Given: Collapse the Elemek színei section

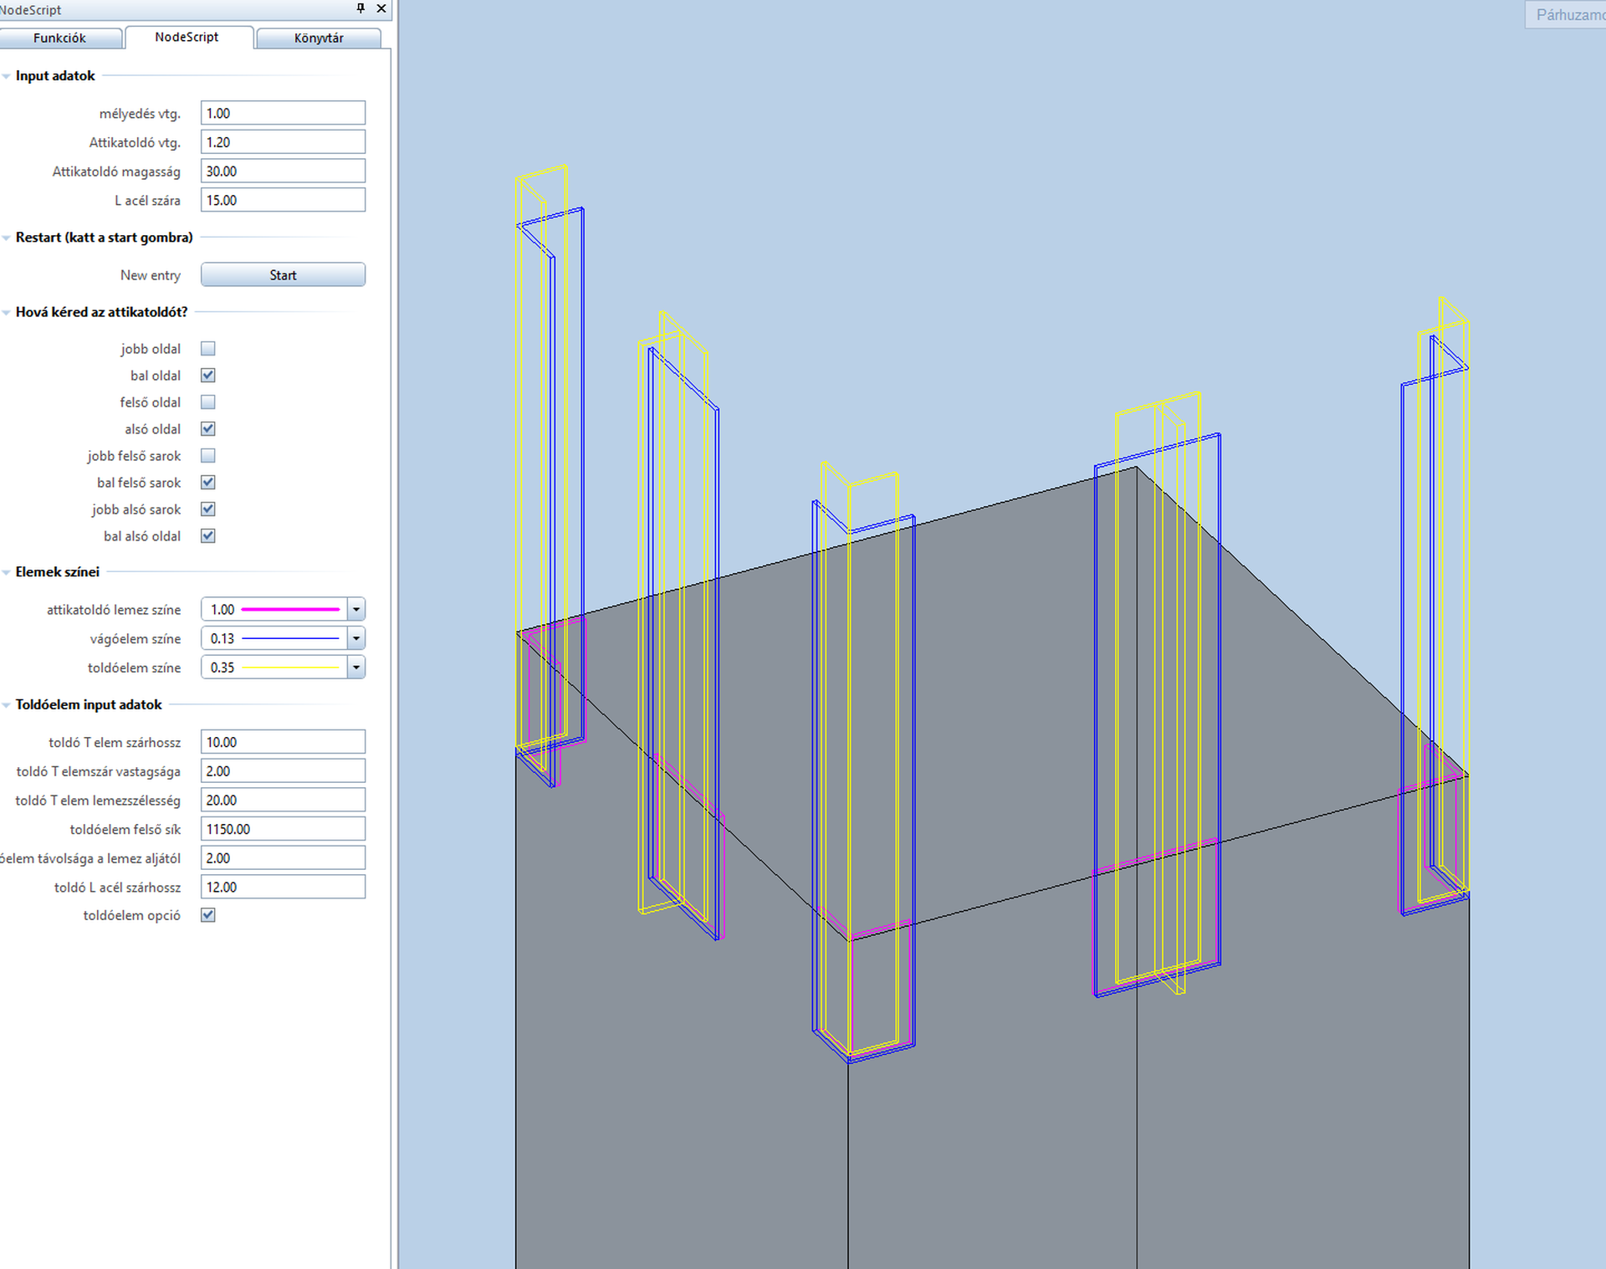Looking at the screenshot, I should pyautogui.click(x=6, y=572).
